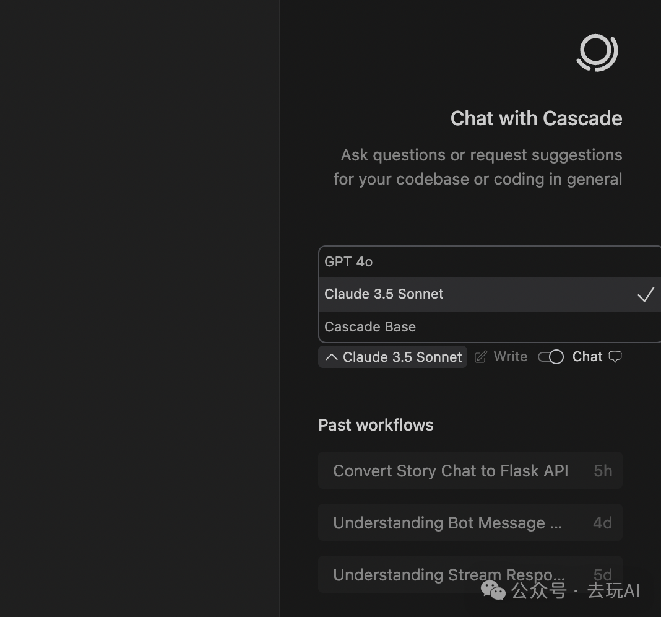
Task: Open Understanding Stream Response workflow
Action: [x=449, y=575]
